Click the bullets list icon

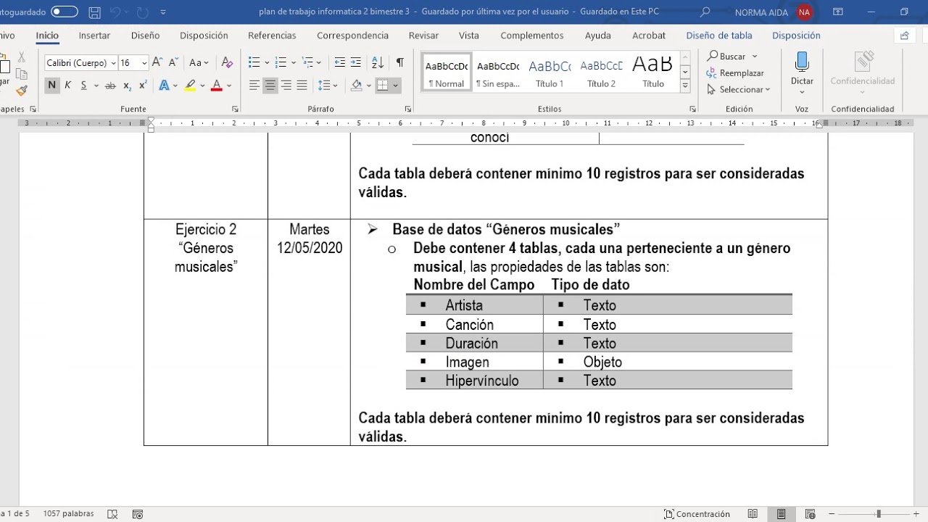point(254,63)
